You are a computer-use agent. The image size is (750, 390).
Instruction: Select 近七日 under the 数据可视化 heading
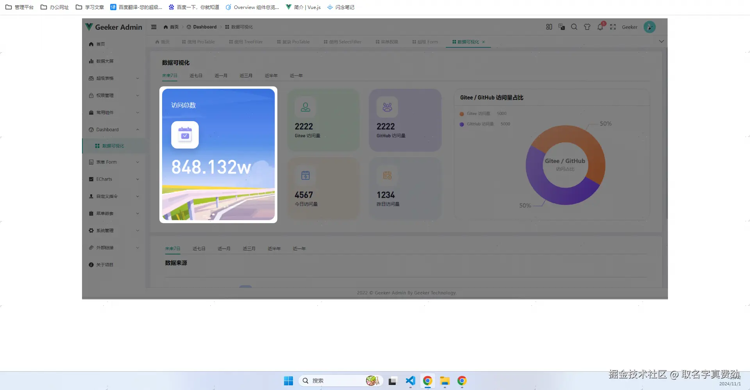point(196,75)
